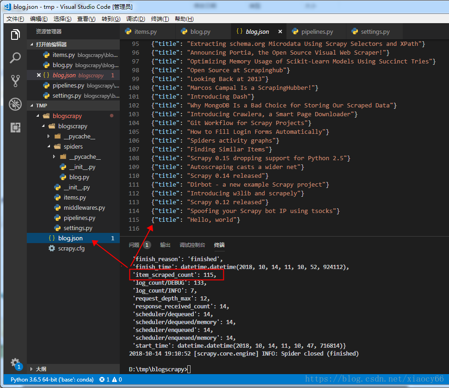449x388 pixels.
Task: Click line number 116 in editor gutter
Action: (134, 229)
